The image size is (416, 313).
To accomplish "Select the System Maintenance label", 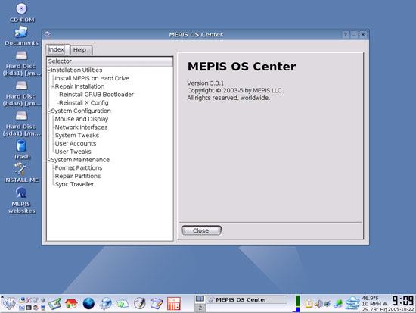I will (x=80, y=160).
